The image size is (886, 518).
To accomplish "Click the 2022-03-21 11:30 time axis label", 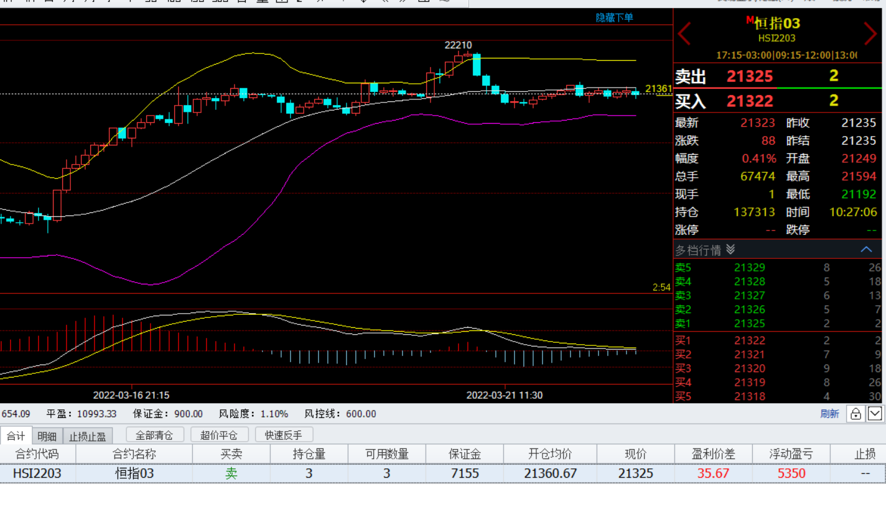I will pyautogui.click(x=505, y=395).
